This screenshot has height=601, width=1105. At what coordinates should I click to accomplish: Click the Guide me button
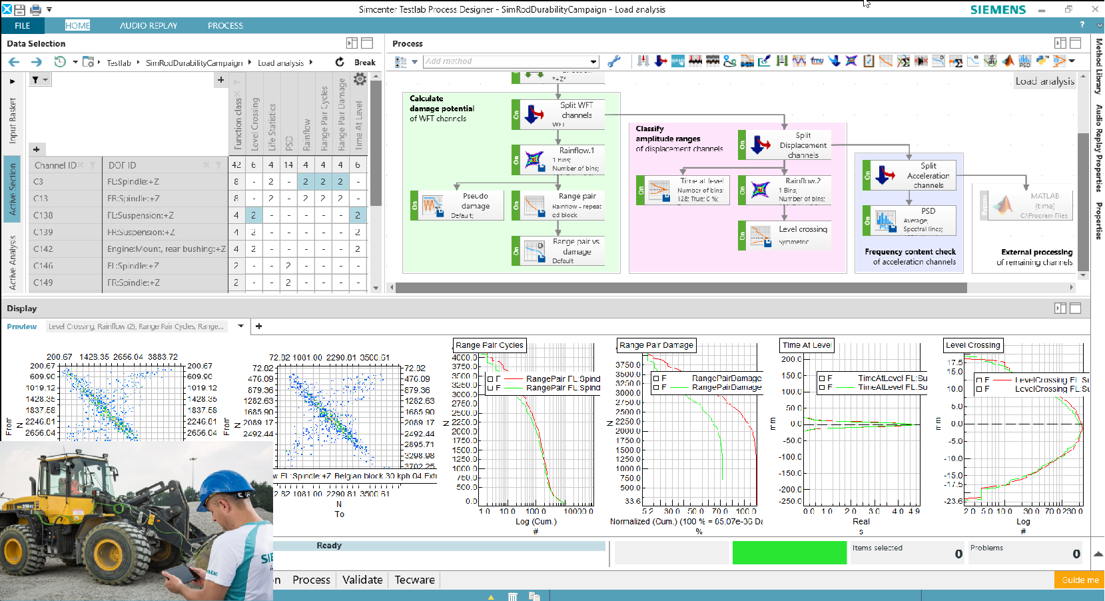[x=1080, y=580]
